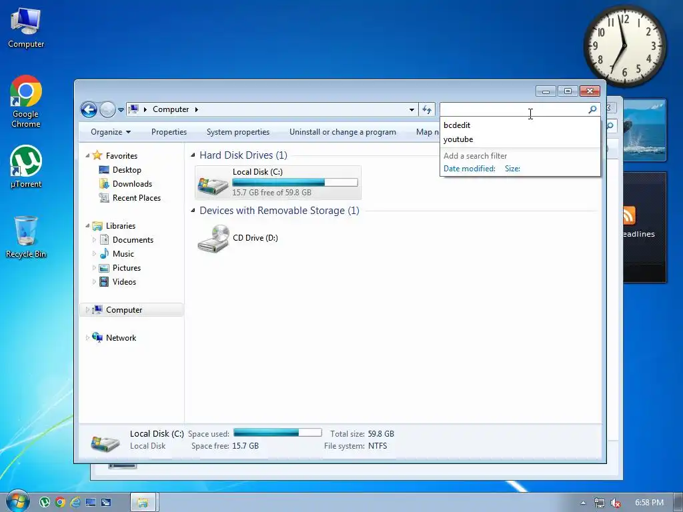Add the Date modified search filter

469,169
